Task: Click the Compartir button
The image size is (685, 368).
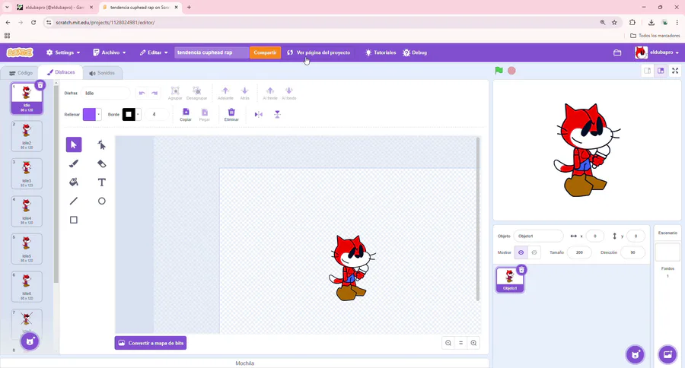Action: click(x=265, y=52)
